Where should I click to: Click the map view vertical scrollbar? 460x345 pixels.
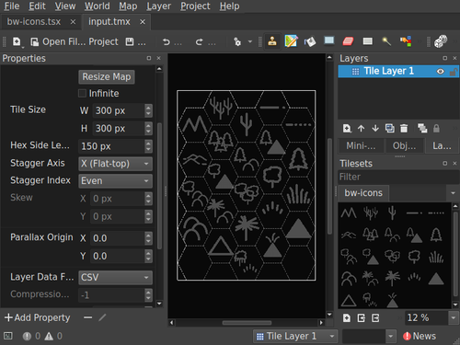tap(329, 186)
